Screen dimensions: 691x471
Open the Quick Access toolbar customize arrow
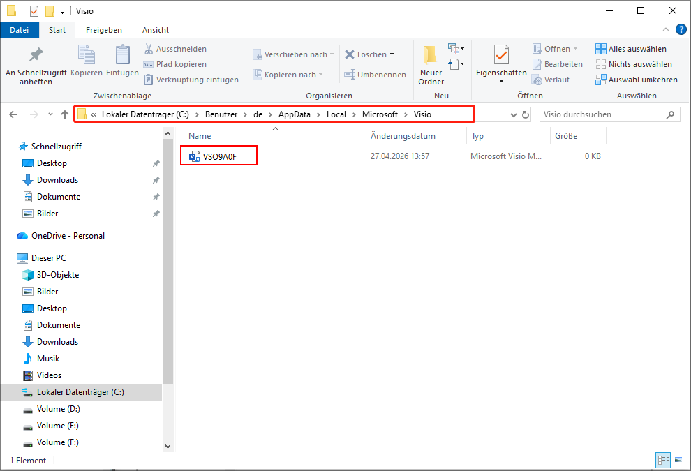(x=63, y=11)
